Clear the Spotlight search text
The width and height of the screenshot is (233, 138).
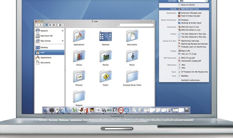click(207, 1)
